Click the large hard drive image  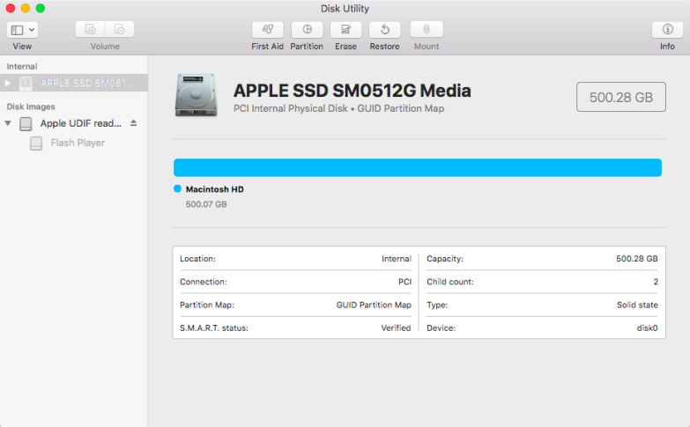pyautogui.click(x=196, y=95)
